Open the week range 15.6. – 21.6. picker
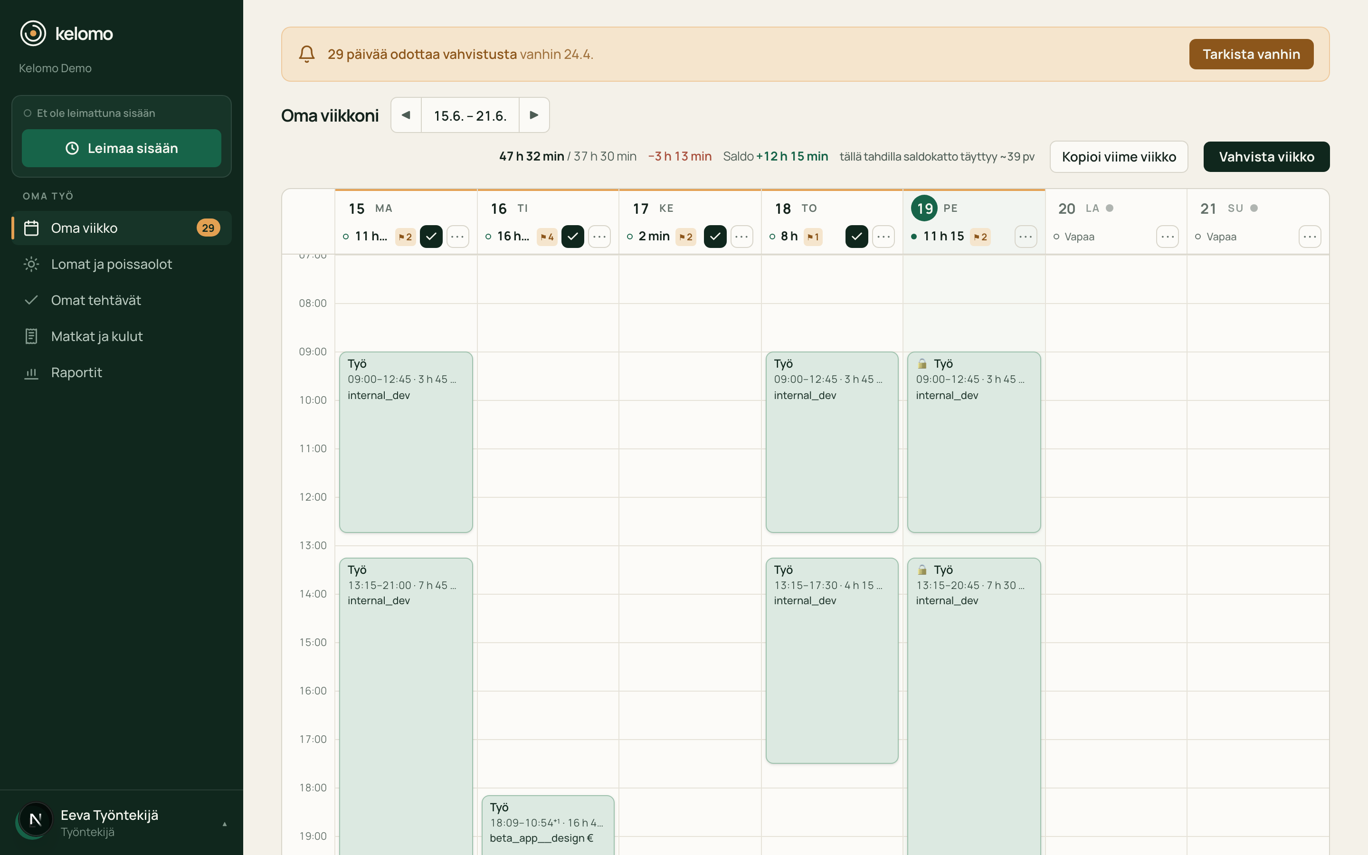Screen dimensions: 1368x855 pyautogui.click(x=470, y=115)
